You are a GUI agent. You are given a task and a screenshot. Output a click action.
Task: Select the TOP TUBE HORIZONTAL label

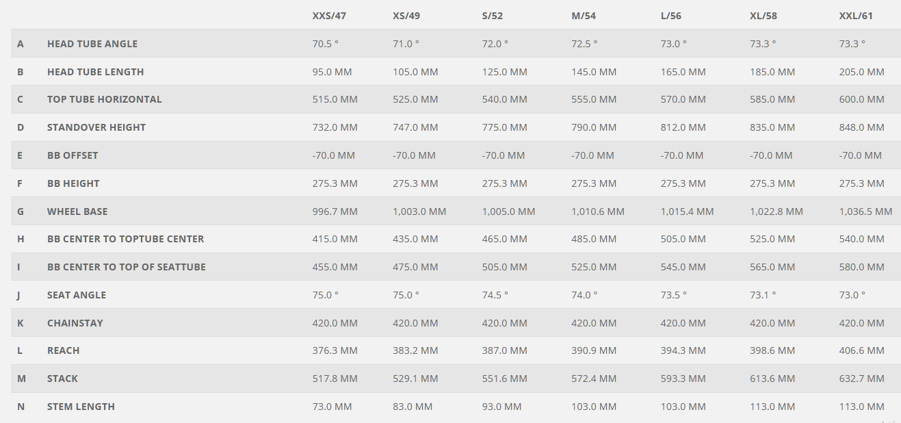tap(105, 99)
